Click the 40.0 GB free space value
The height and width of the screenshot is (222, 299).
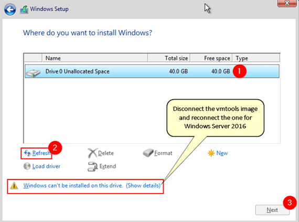point(221,71)
